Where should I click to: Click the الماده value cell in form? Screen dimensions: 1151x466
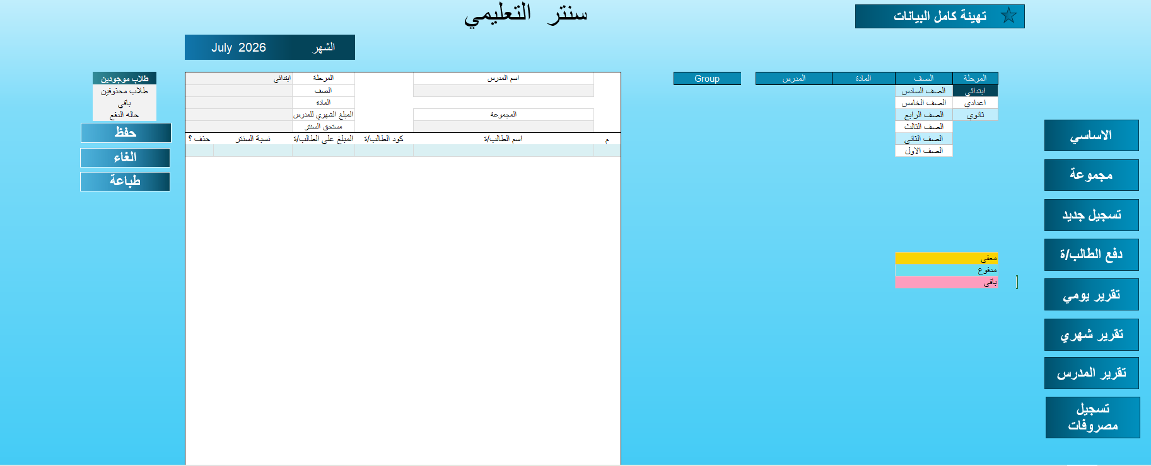click(x=239, y=103)
